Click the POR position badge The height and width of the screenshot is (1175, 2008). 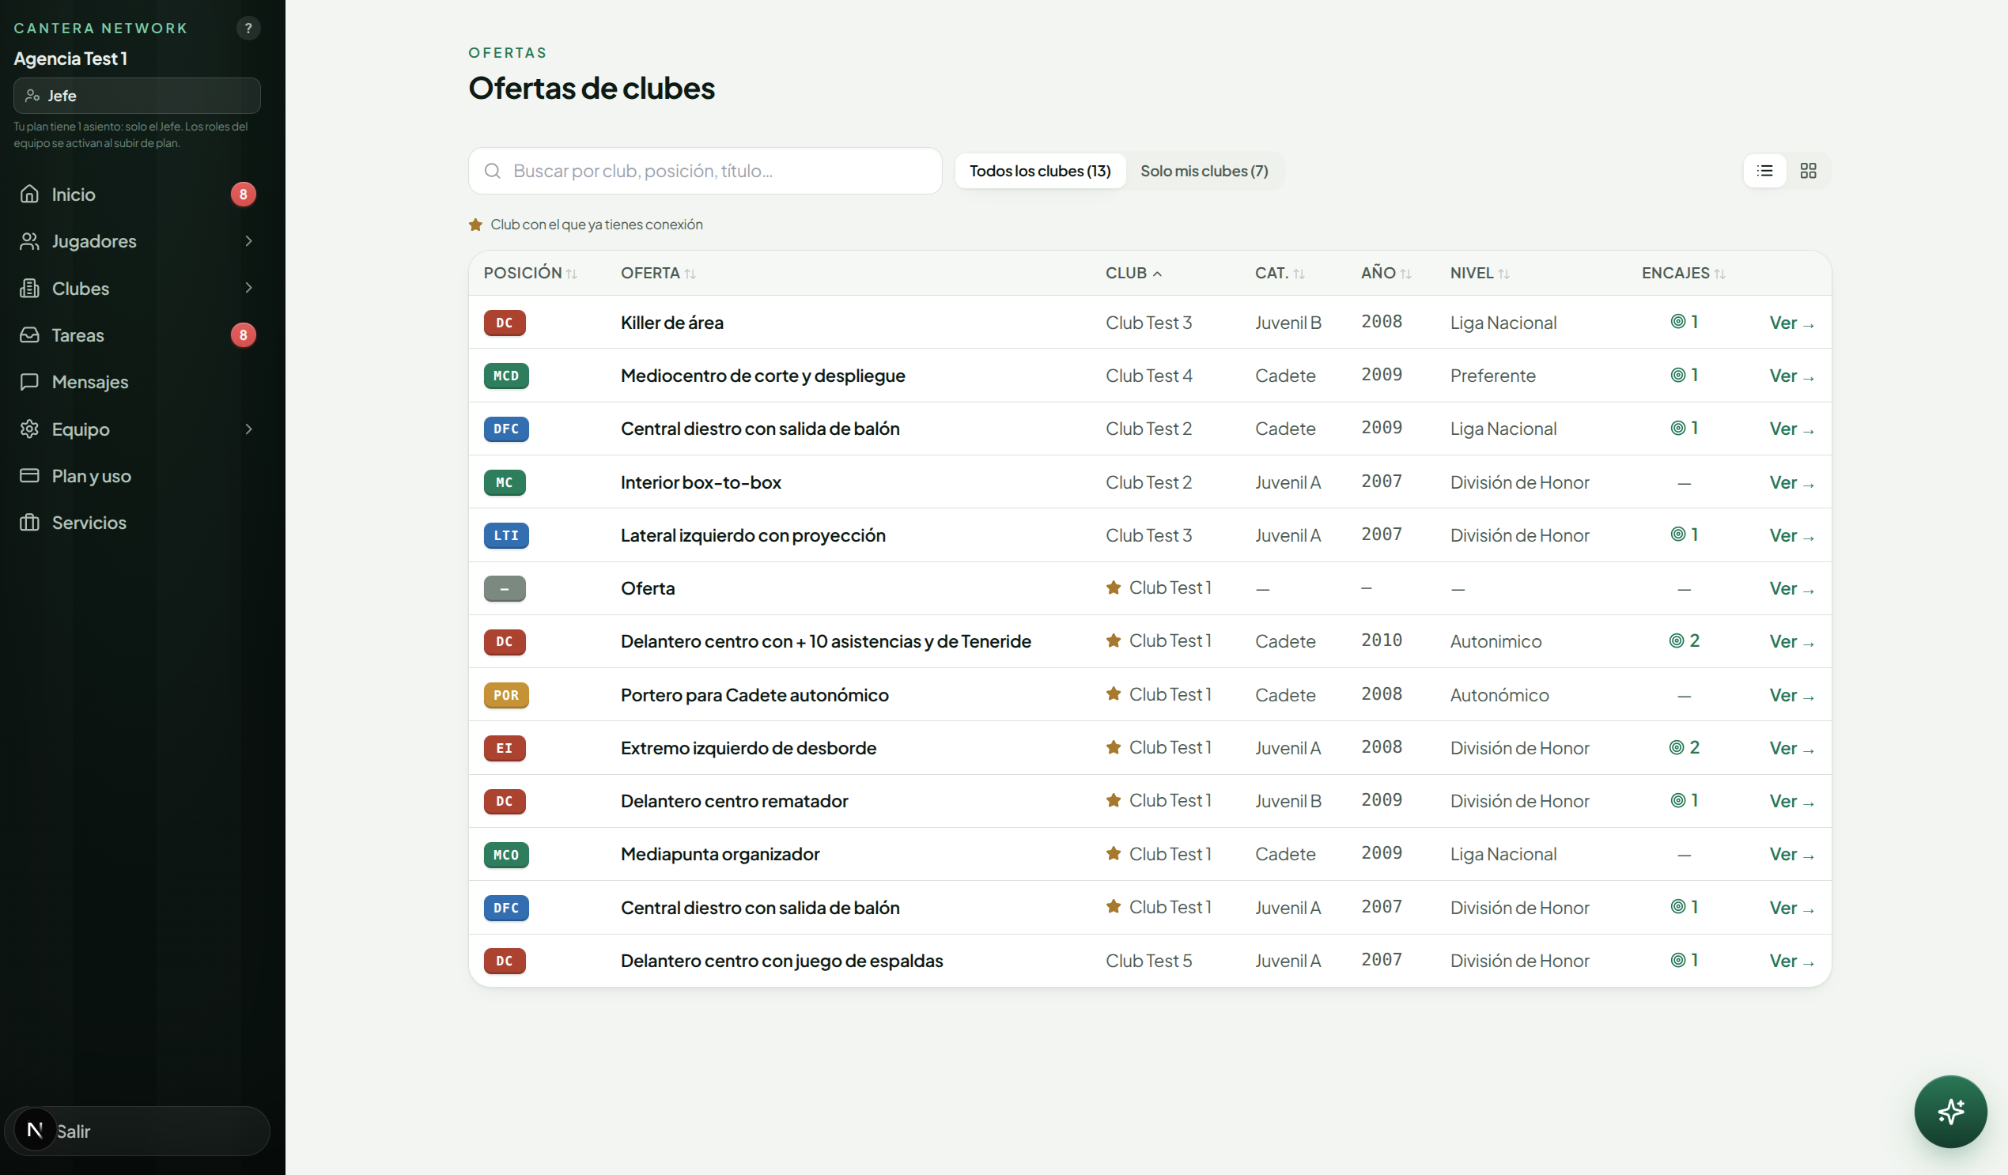[506, 695]
